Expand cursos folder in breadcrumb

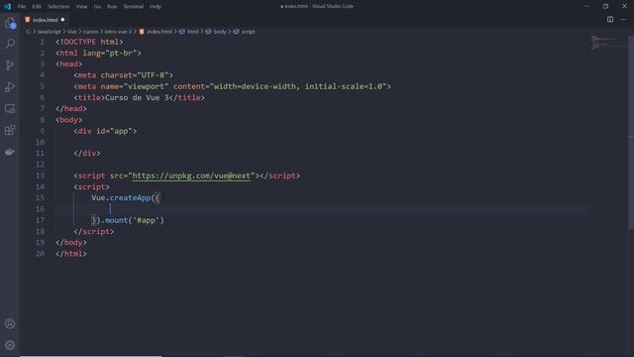[x=90, y=32]
